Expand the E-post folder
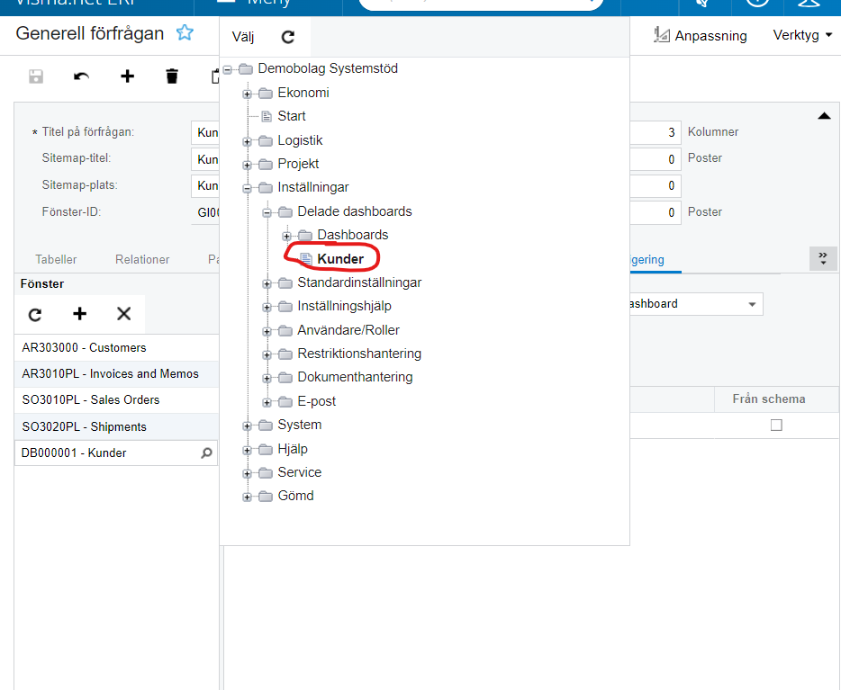The height and width of the screenshot is (690, 841). (x=267, y=403)
